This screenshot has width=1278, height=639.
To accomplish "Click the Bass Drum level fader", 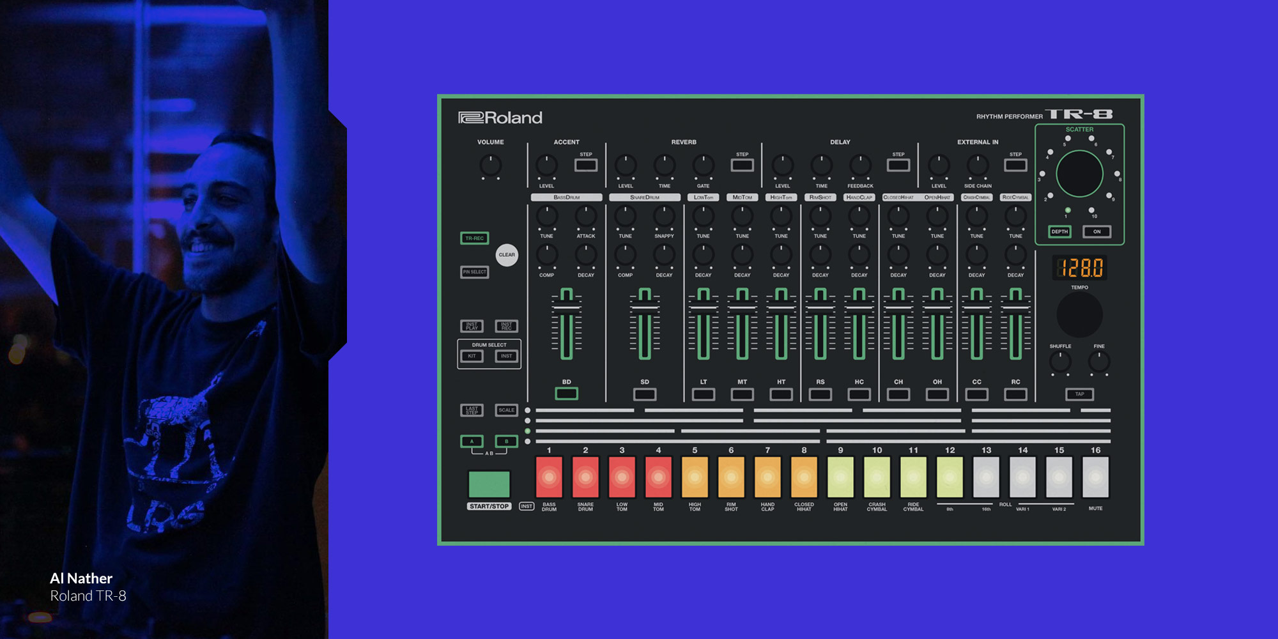I will click(x=567, y=324).
